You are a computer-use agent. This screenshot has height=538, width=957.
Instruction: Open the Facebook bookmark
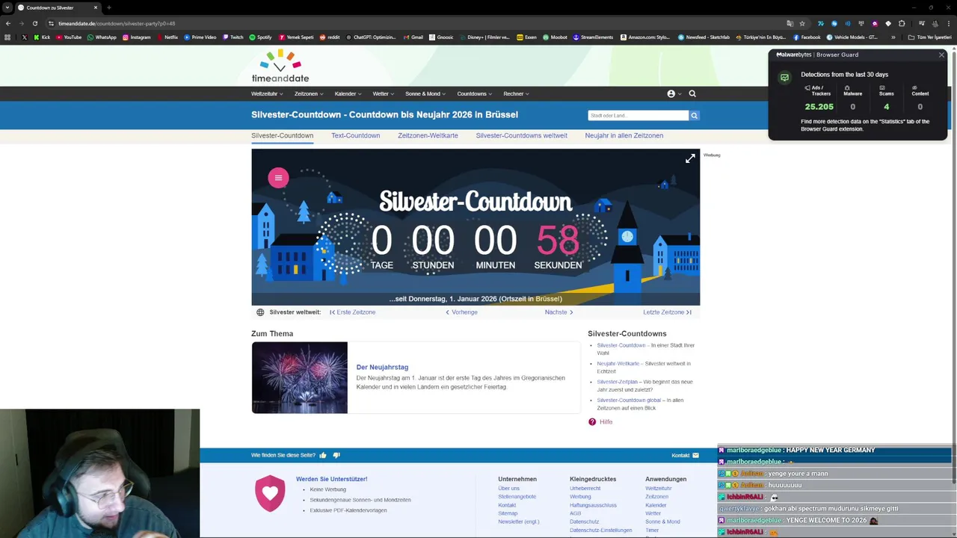coord(807,37)
